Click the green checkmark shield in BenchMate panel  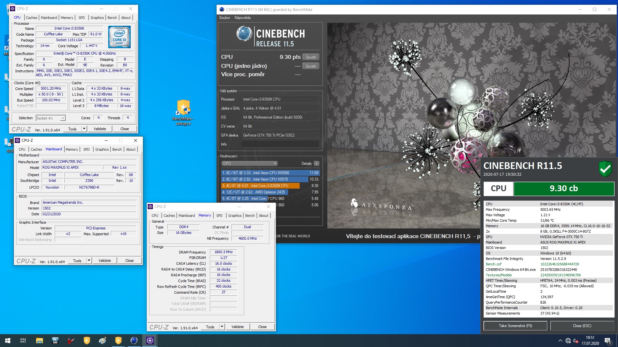click(605, 169)
